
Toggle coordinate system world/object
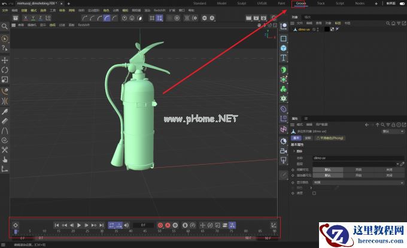pyautogui.click(x=48, y=18)
